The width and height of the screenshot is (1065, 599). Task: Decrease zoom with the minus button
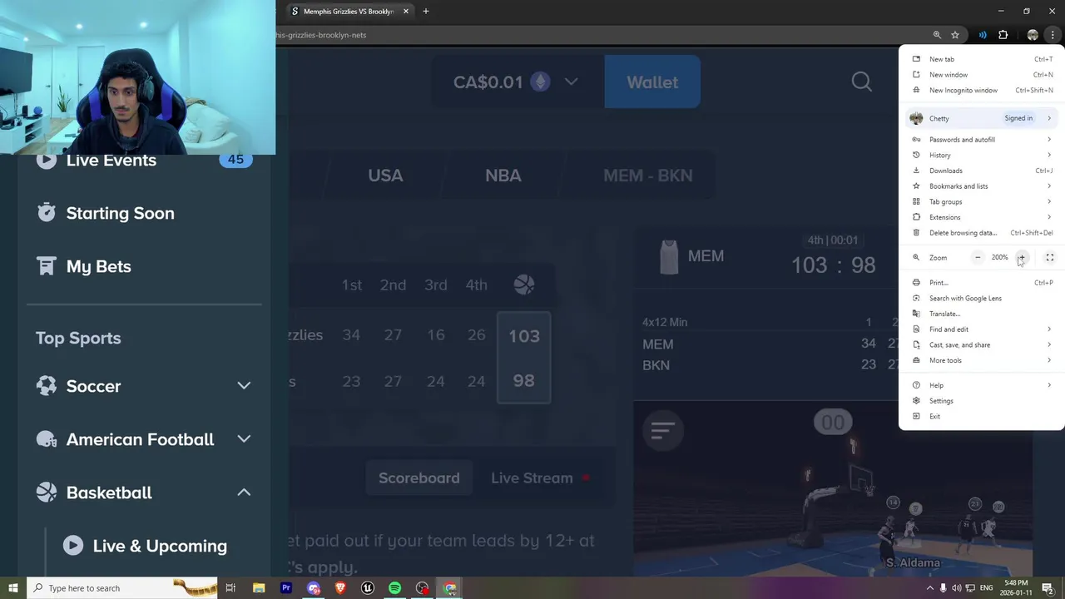[x=978, y=257]
